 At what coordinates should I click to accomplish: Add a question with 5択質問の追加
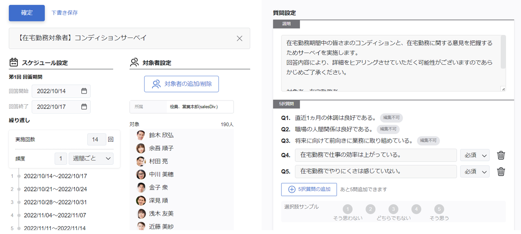click(309, 190)
